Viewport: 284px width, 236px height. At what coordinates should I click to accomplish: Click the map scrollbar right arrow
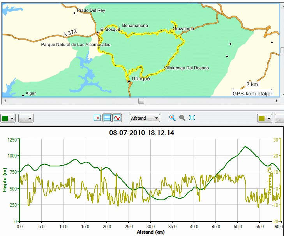click(277, 101)
